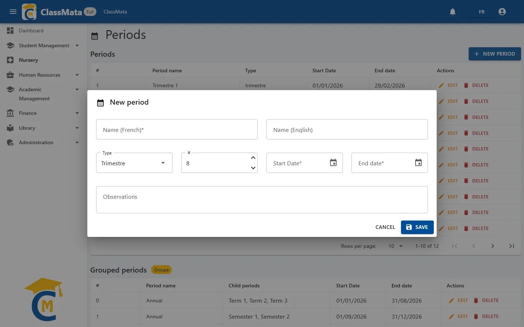The image size is (524, 327).
Task: Jump to the last page of periods
Action: tap(512, 246)
